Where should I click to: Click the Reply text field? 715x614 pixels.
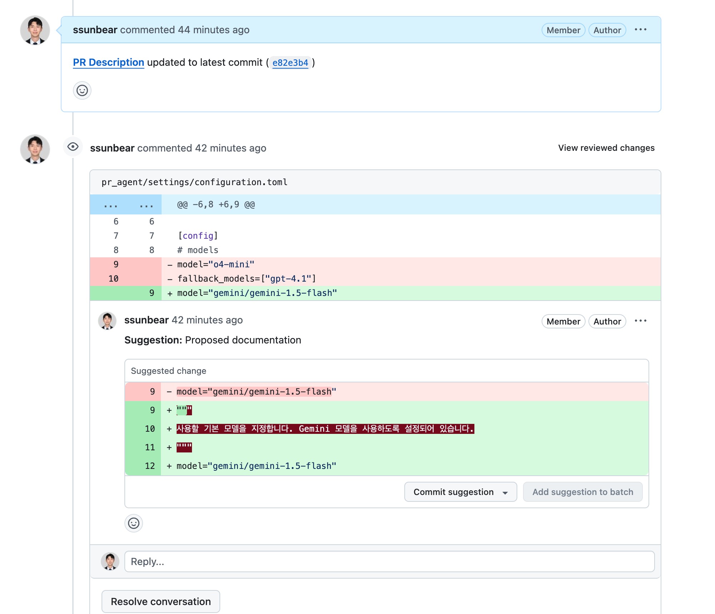(x=389, y=561)
